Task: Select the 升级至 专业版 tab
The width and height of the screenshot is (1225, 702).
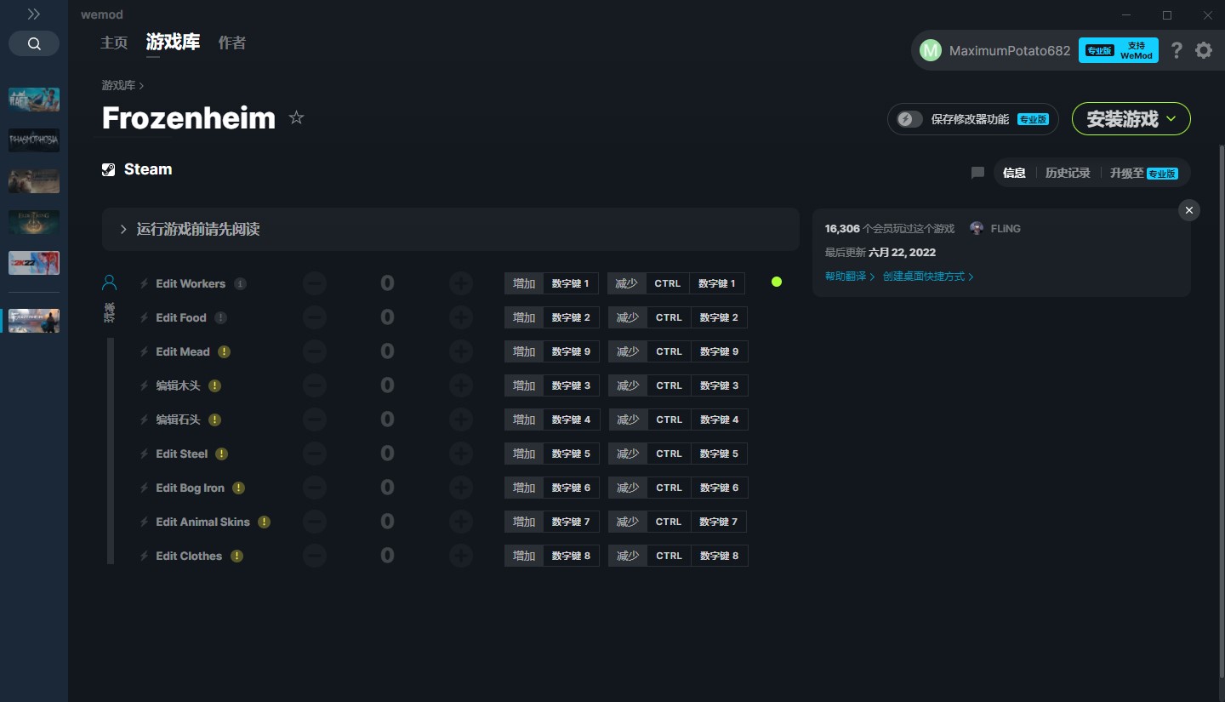Action: pyautogui.click(x=1144, y=173)
